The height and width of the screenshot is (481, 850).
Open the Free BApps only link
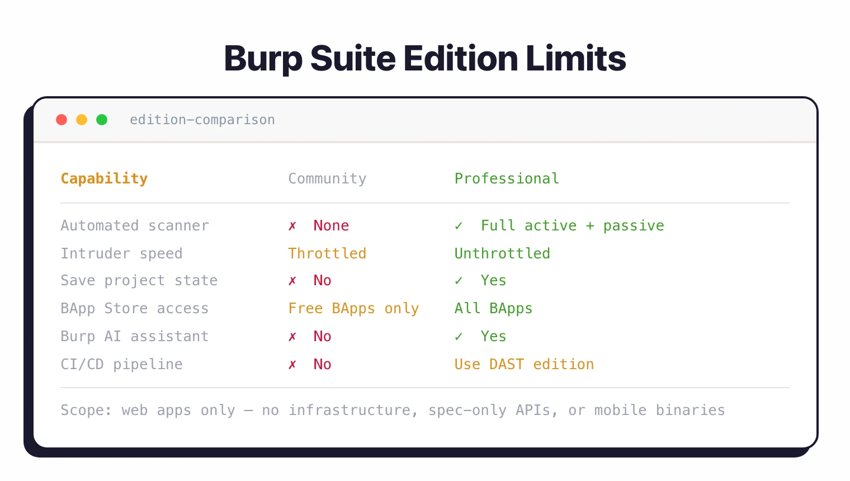[x=353, y=308]
